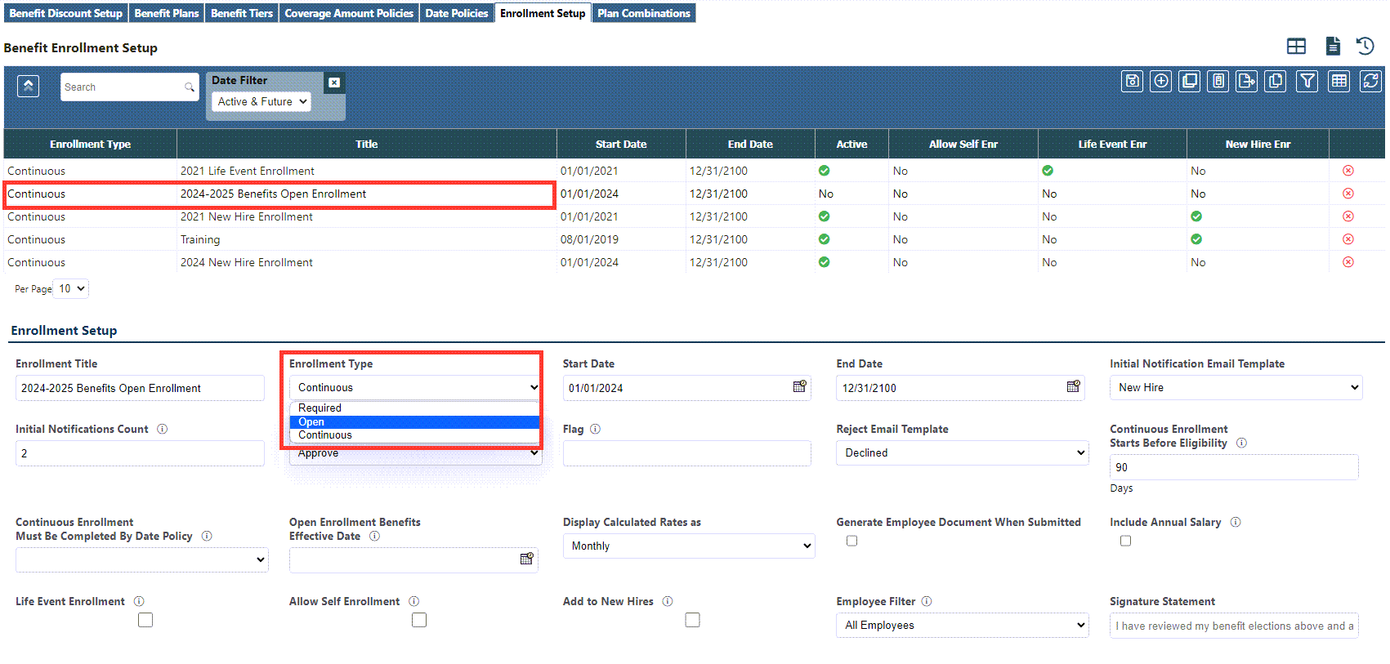Select the Training row title
The height and width of the screenshot is (664, 1390).
click(200, 239)
